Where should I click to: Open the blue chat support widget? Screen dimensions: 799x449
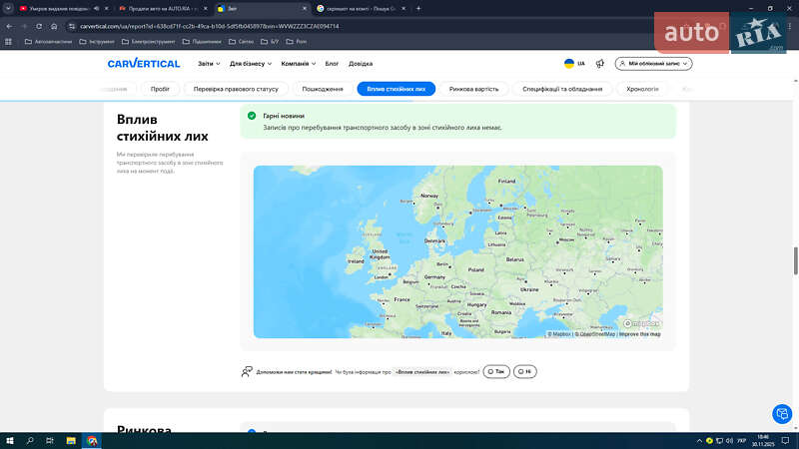click(782, 414)
